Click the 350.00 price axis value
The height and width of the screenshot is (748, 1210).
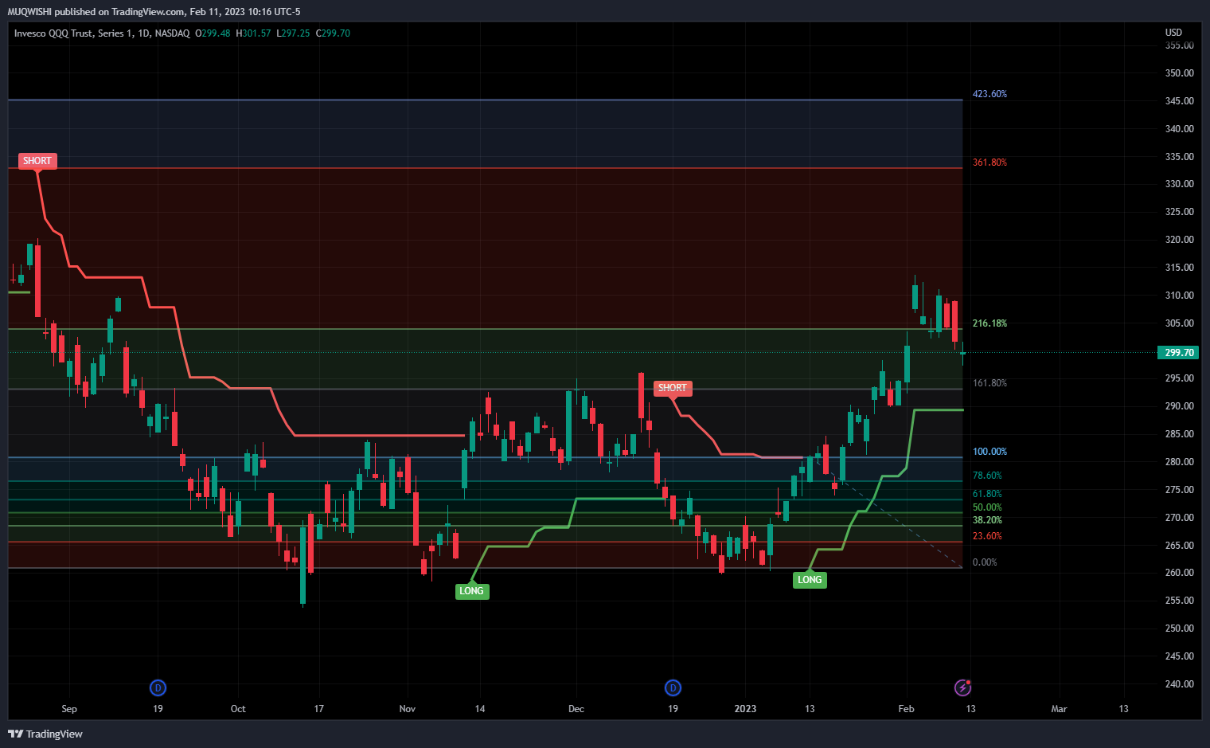coord(1179,73)
